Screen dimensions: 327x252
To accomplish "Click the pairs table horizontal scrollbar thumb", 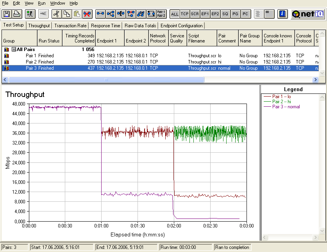I will [106, 79].
